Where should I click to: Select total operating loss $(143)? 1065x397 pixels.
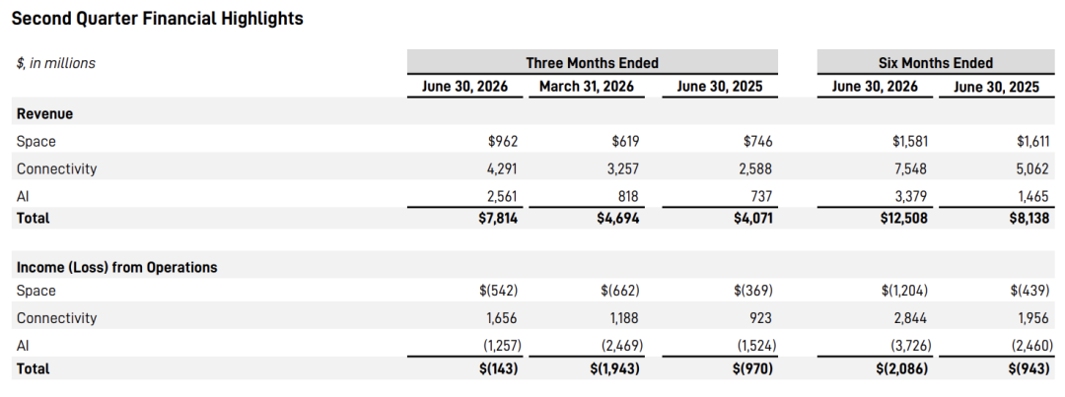(498, 368)
